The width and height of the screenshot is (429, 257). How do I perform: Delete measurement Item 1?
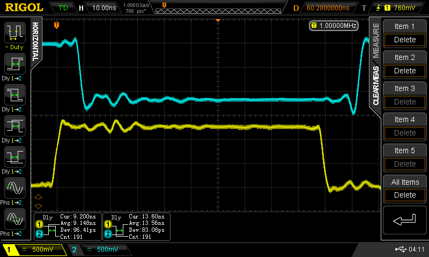405,40
